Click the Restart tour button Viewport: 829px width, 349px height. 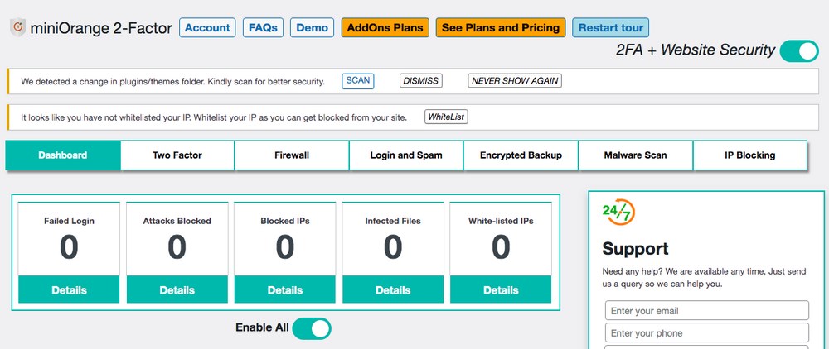611,28
